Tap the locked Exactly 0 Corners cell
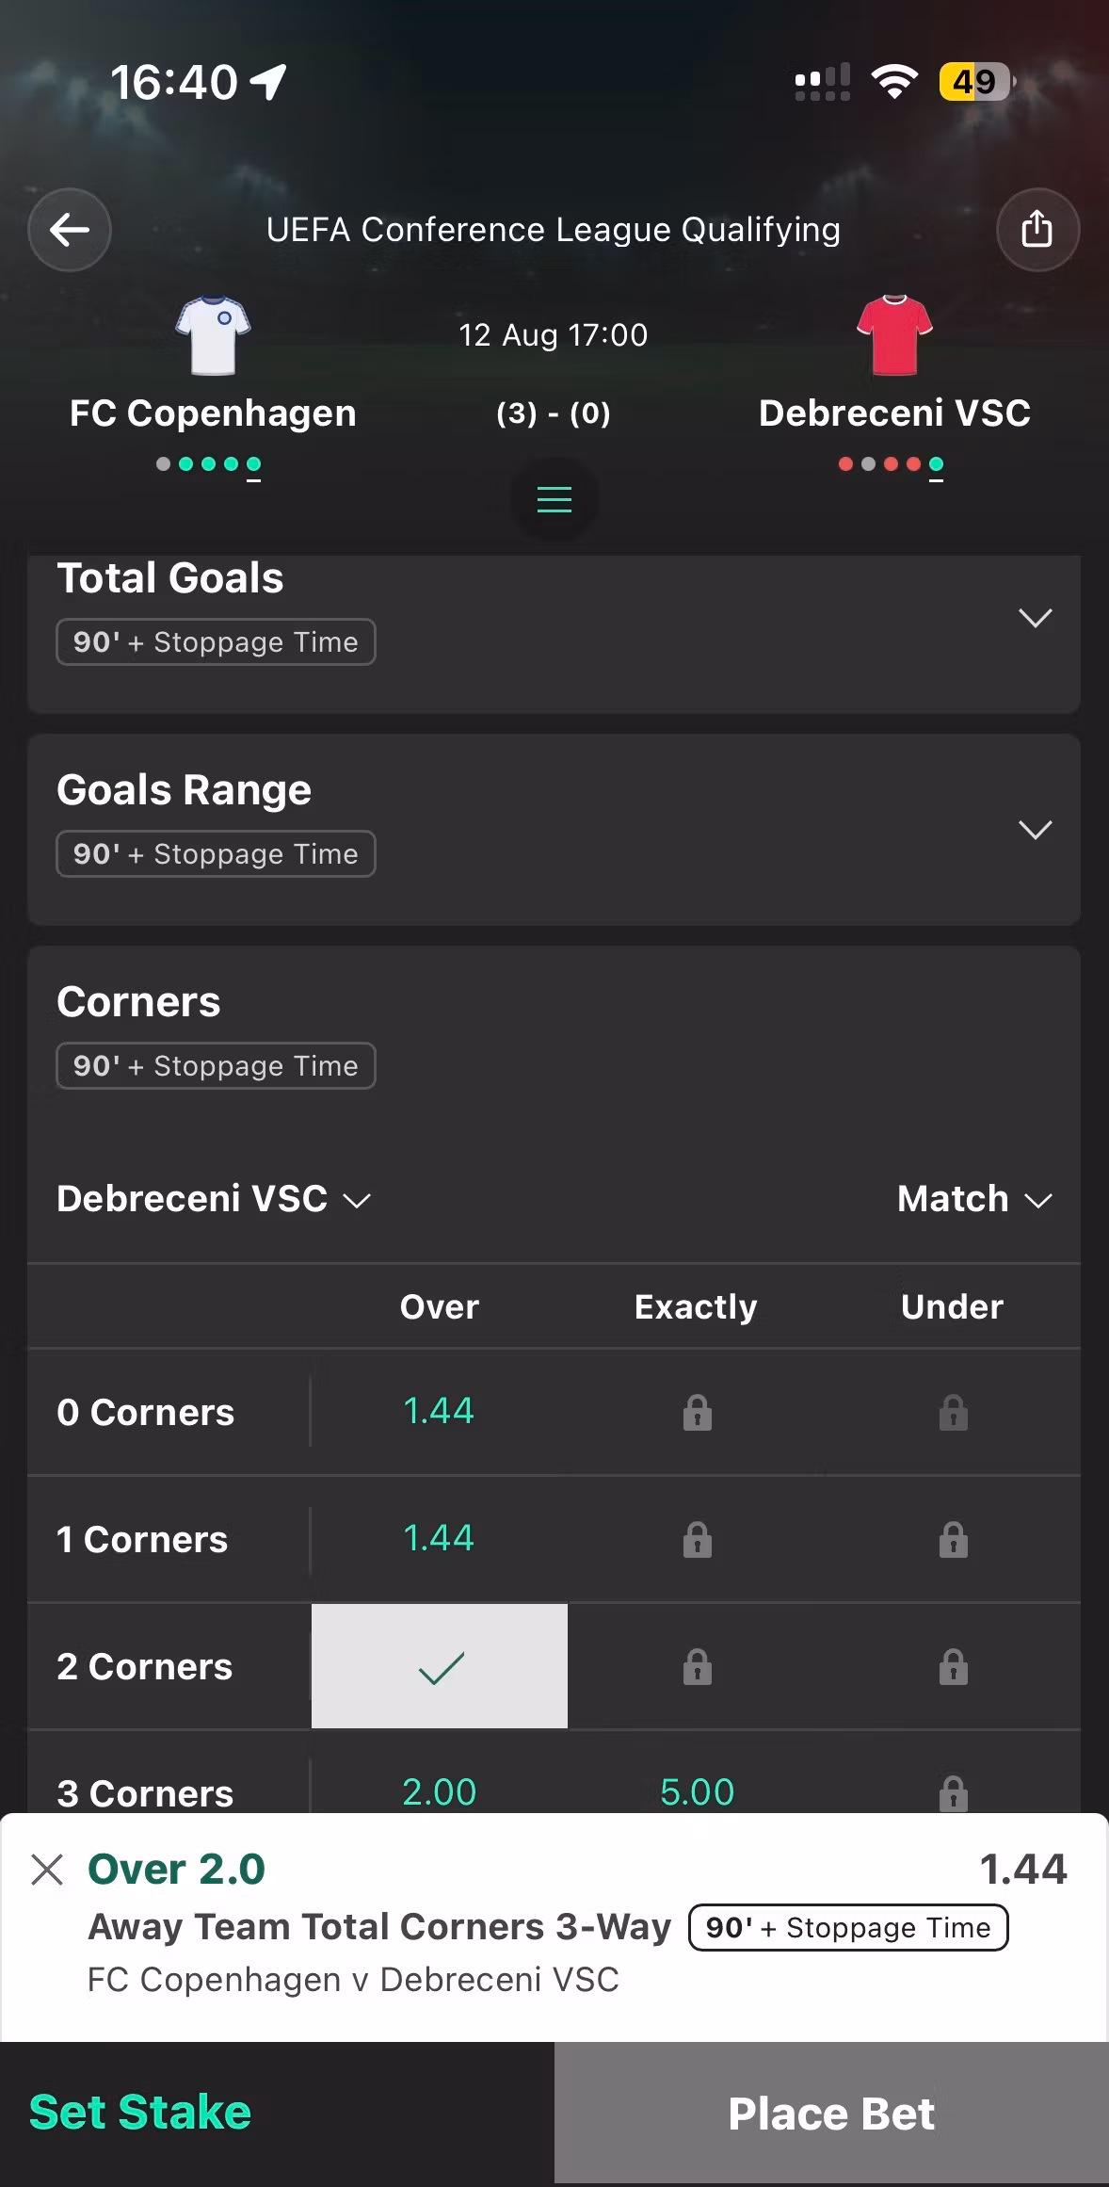 (697, 1412)
